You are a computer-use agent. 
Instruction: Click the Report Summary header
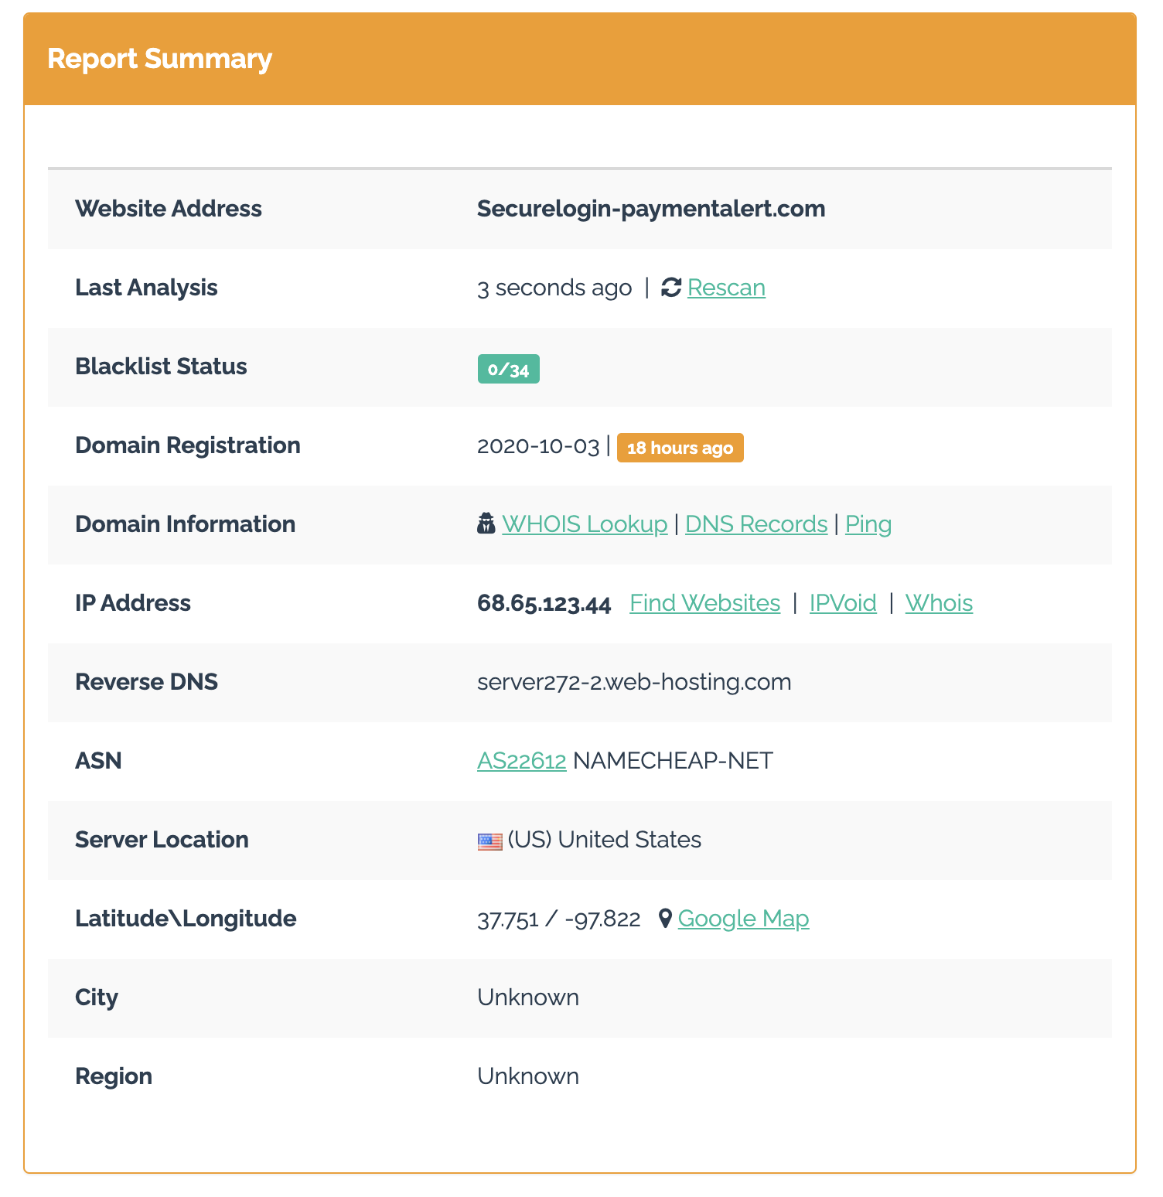click(160, 59)
